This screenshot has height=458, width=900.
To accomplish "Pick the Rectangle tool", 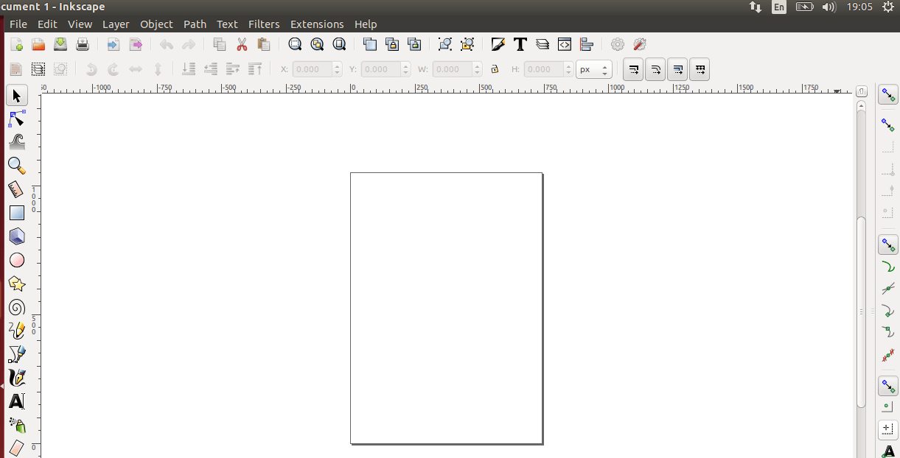I will click(x=16, y=213).
